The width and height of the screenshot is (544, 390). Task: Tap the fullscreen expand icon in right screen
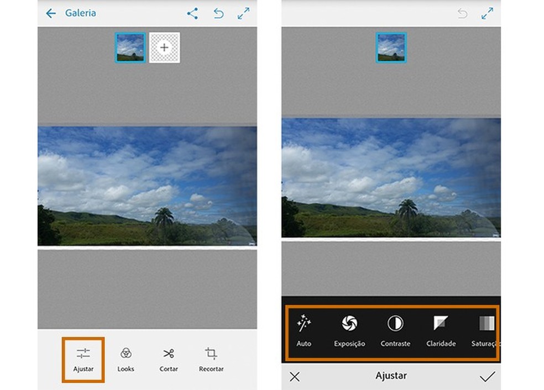coord(488,13)
